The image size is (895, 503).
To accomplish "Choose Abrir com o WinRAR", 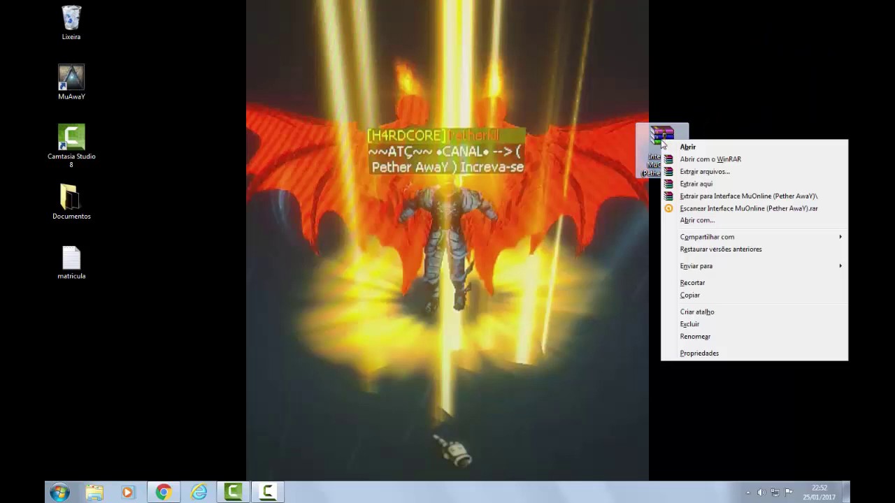I will 754,159.
